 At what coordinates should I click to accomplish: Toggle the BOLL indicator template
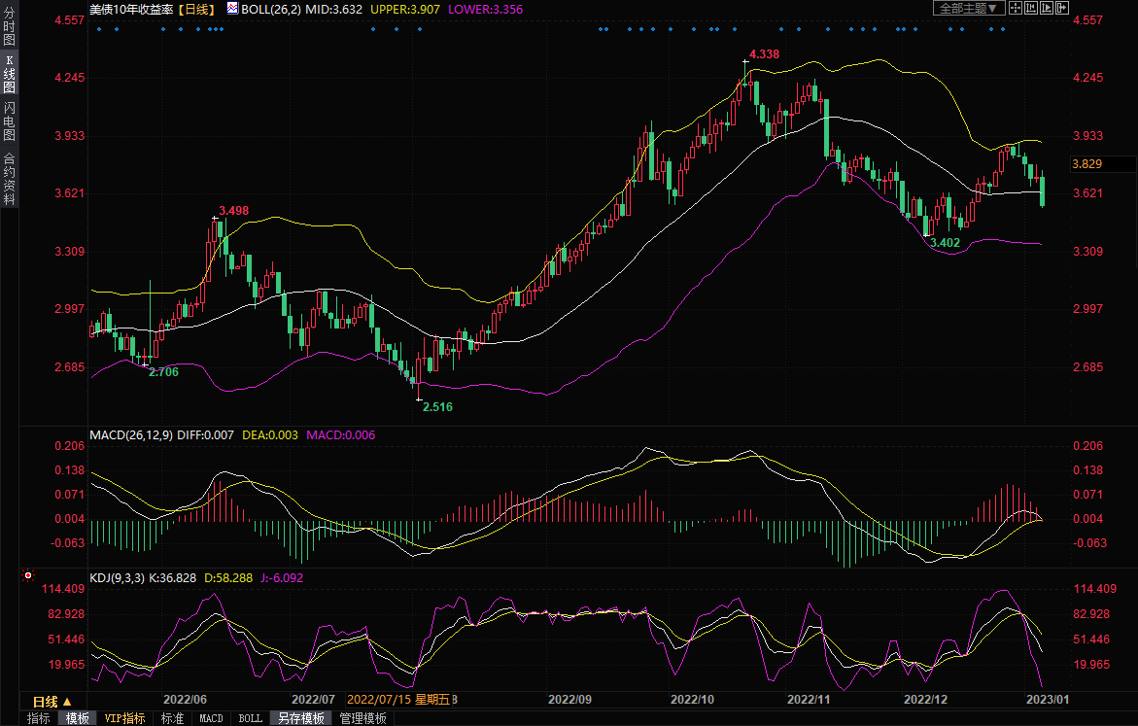pos(250,718)
